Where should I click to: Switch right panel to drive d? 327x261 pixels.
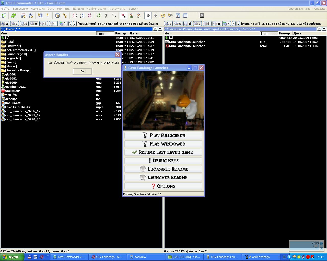(x=188, y=24)
